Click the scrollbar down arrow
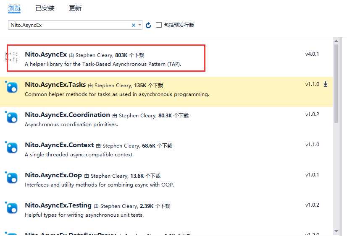 [x=336, y=231]
